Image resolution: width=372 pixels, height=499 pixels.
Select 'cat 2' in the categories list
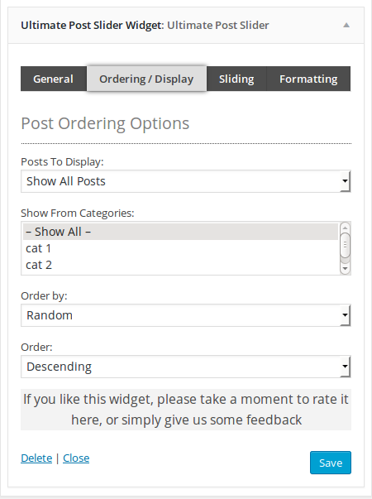(180, 265)
